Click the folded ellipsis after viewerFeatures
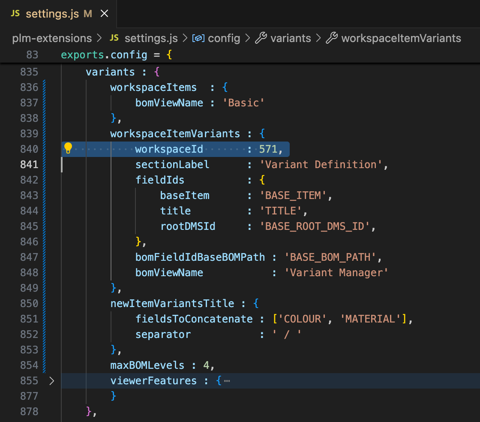 tap(227, 381)
